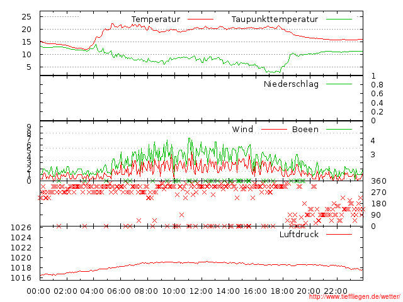Viewport: 403px width, 302px height.
Task: Click the 02:00 time axis label
Action: [65, 291]
